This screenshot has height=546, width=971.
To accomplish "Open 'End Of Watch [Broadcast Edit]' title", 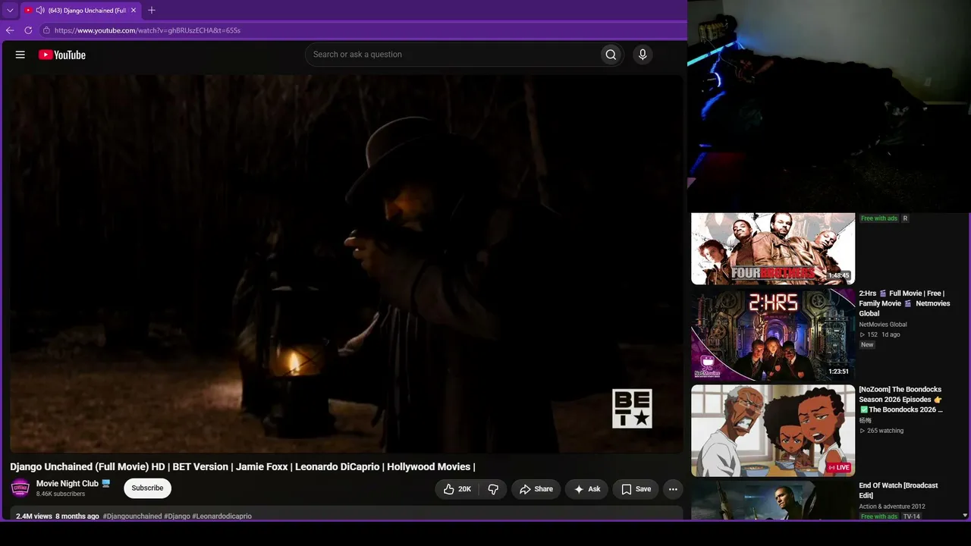I will click(x=898, y=490).
